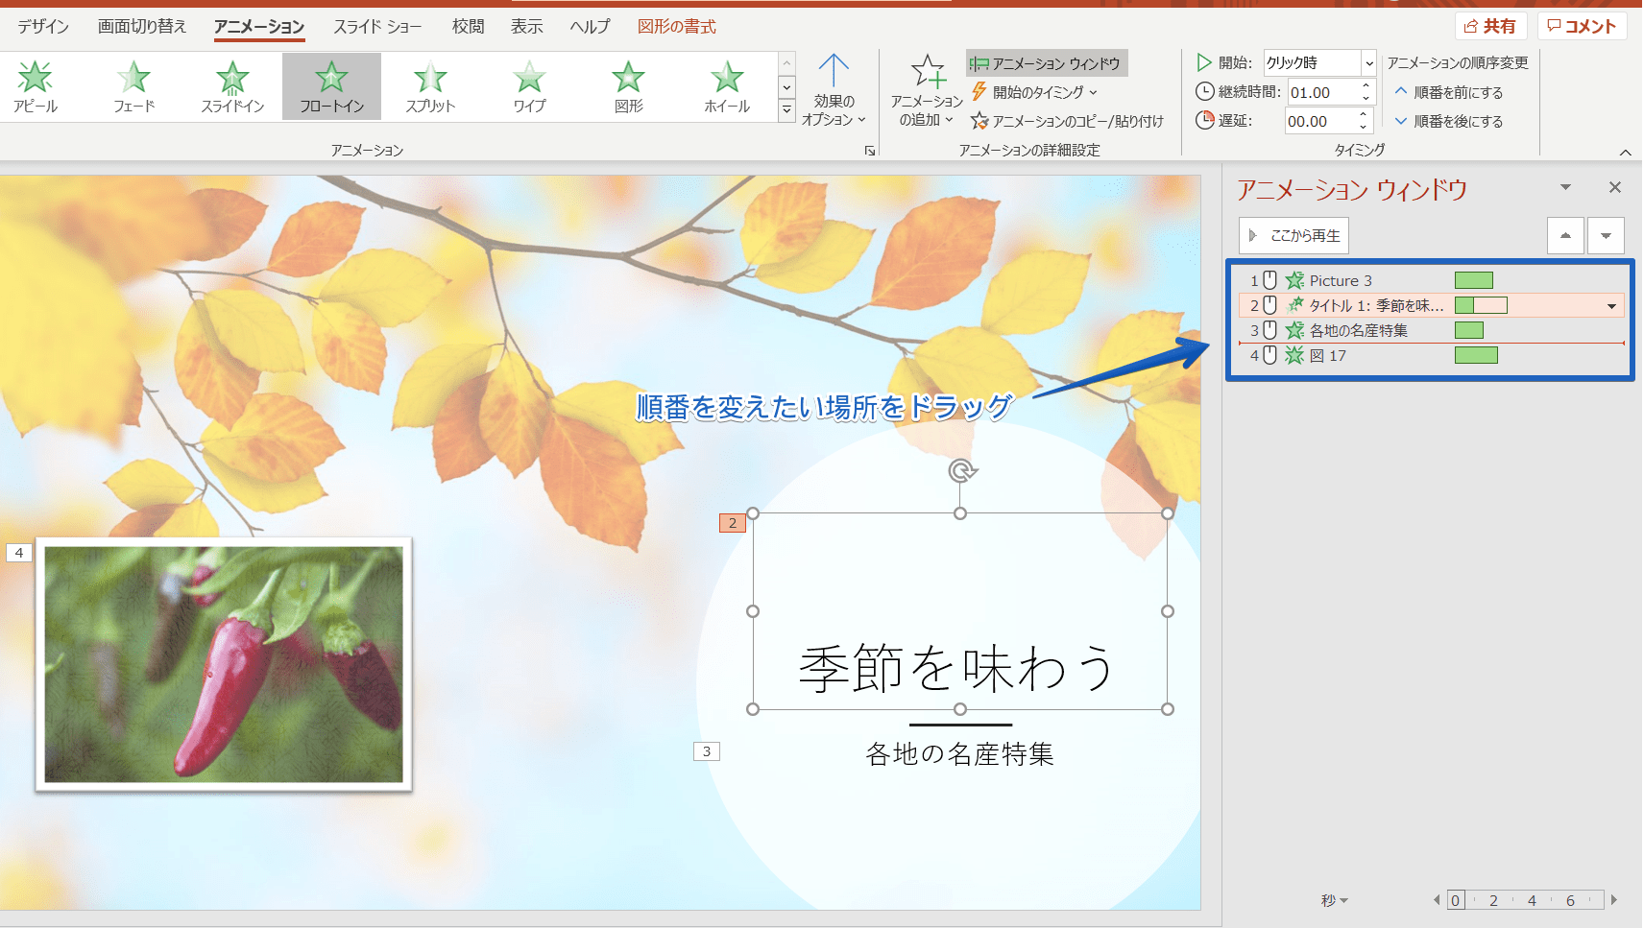Open dropdown arrow on タイトル 1 entry
This screenshot has width=1644, height=928.
click(x=1611, y=306)
